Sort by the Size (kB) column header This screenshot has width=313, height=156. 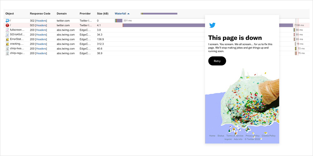[x=103, y=14]
